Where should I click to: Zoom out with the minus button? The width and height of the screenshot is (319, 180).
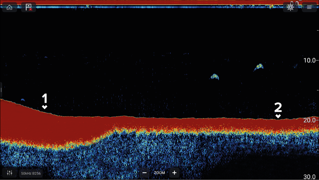144,173
